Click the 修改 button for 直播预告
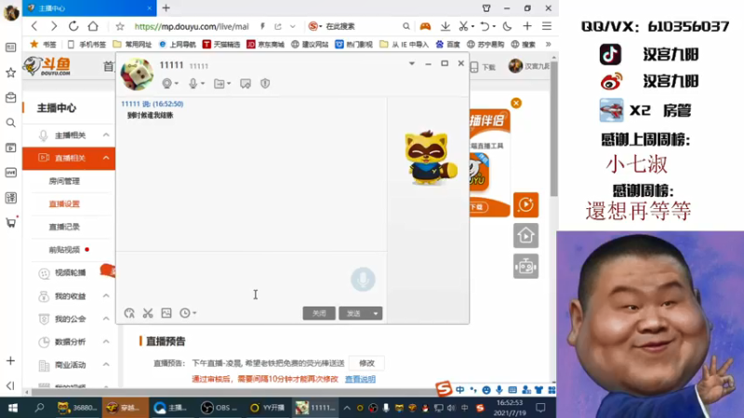Image resolution: width=744 pixels, height=418 pixels. coord(366,363)
